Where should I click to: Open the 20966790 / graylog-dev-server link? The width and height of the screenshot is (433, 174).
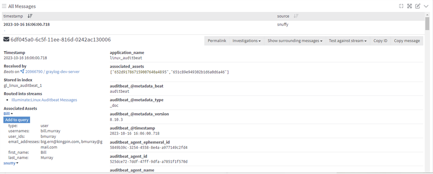click(52, 72)
